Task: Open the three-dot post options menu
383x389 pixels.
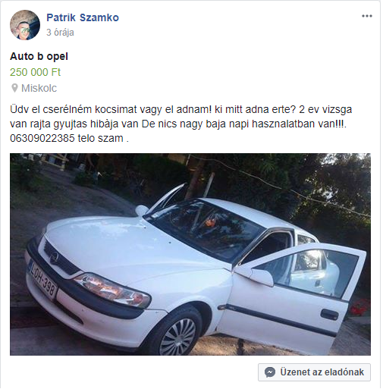Action: click(x=367, y=16)
